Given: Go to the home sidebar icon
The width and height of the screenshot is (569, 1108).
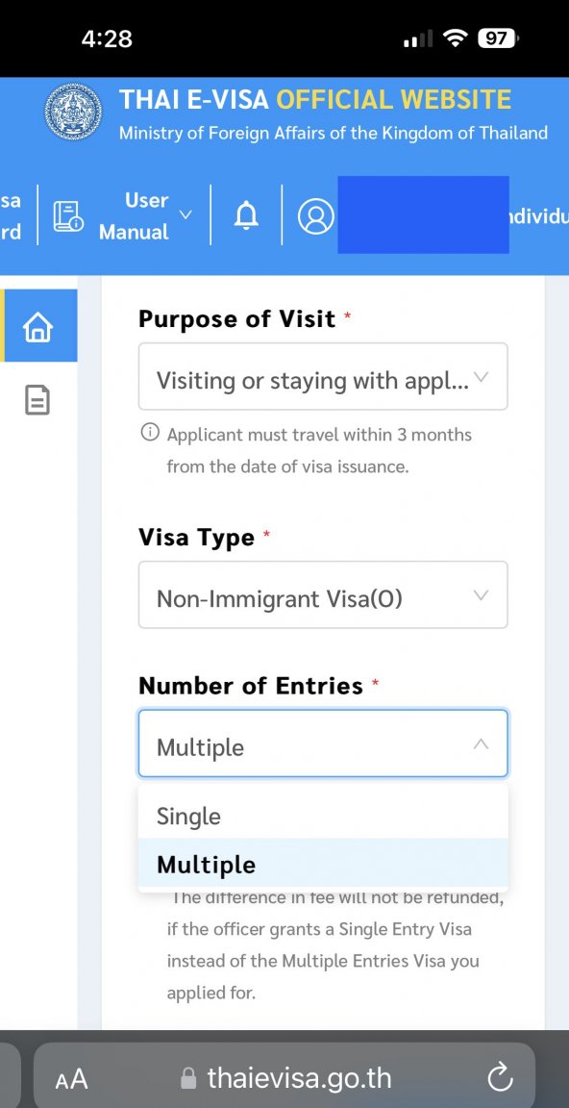Looking at the screenshot, I should tap(38, 327).
